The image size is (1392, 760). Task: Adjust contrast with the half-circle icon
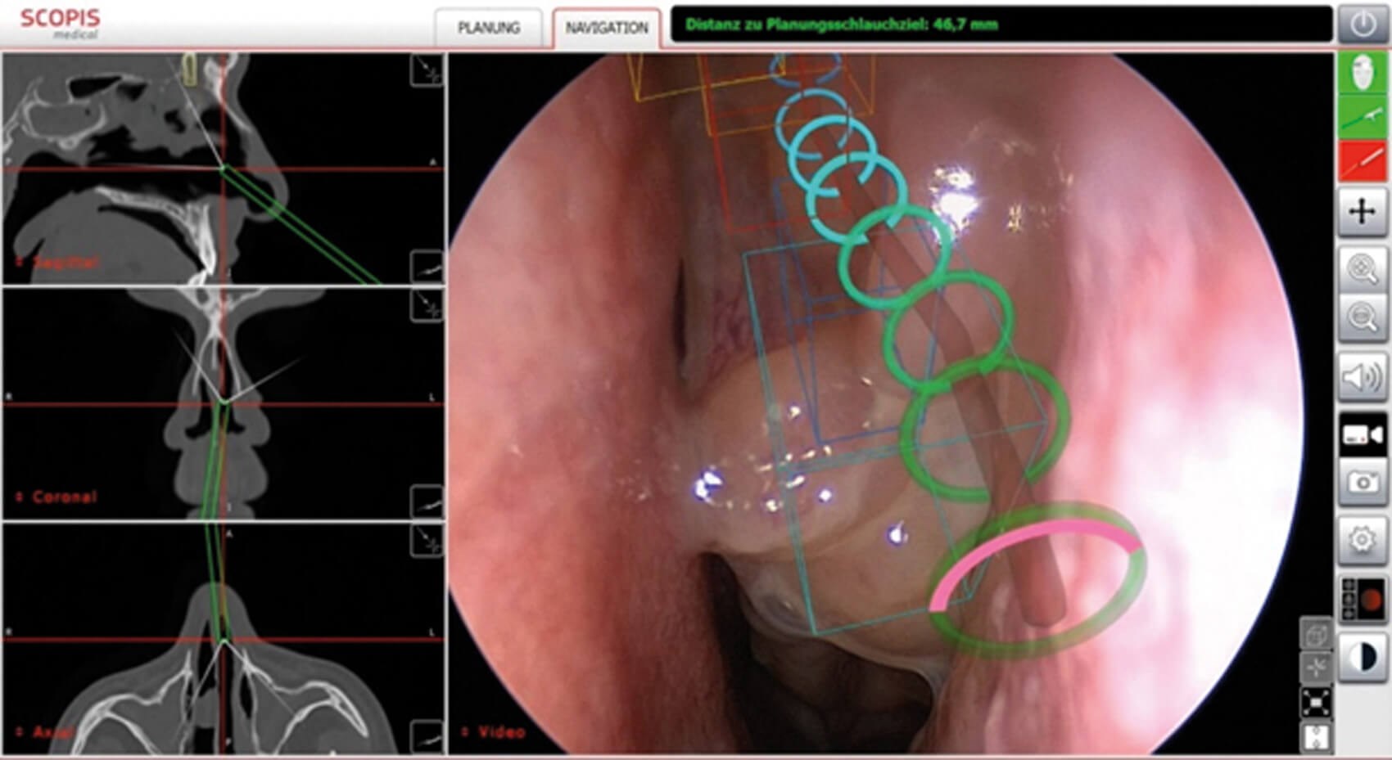click(x=1362, y=659)
